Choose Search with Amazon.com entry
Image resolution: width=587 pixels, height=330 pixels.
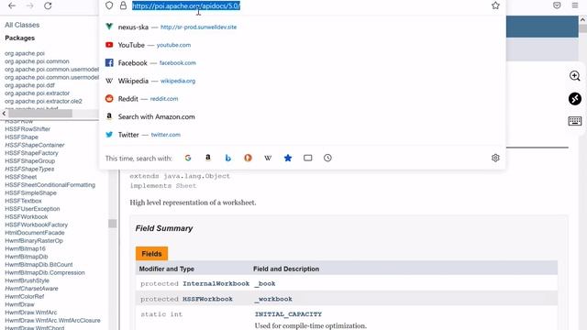click(157, 116)
